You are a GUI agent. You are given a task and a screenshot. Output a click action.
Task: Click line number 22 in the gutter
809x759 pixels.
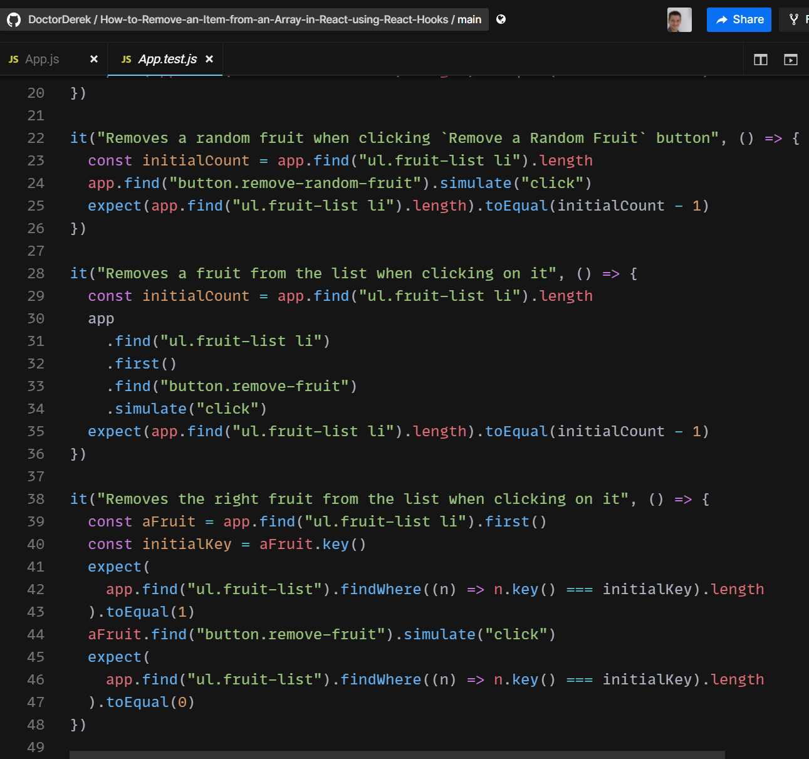pyautogui.click(x=36, y=137)
